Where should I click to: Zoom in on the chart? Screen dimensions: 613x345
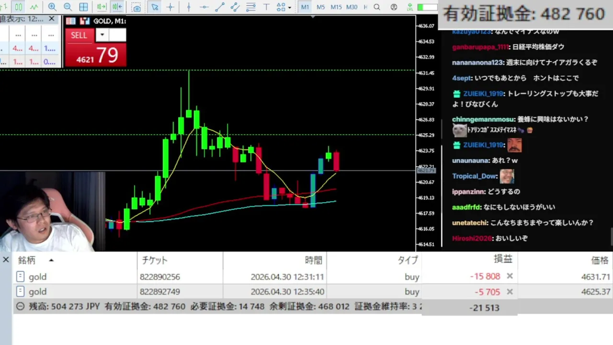[x=52, y=7]
